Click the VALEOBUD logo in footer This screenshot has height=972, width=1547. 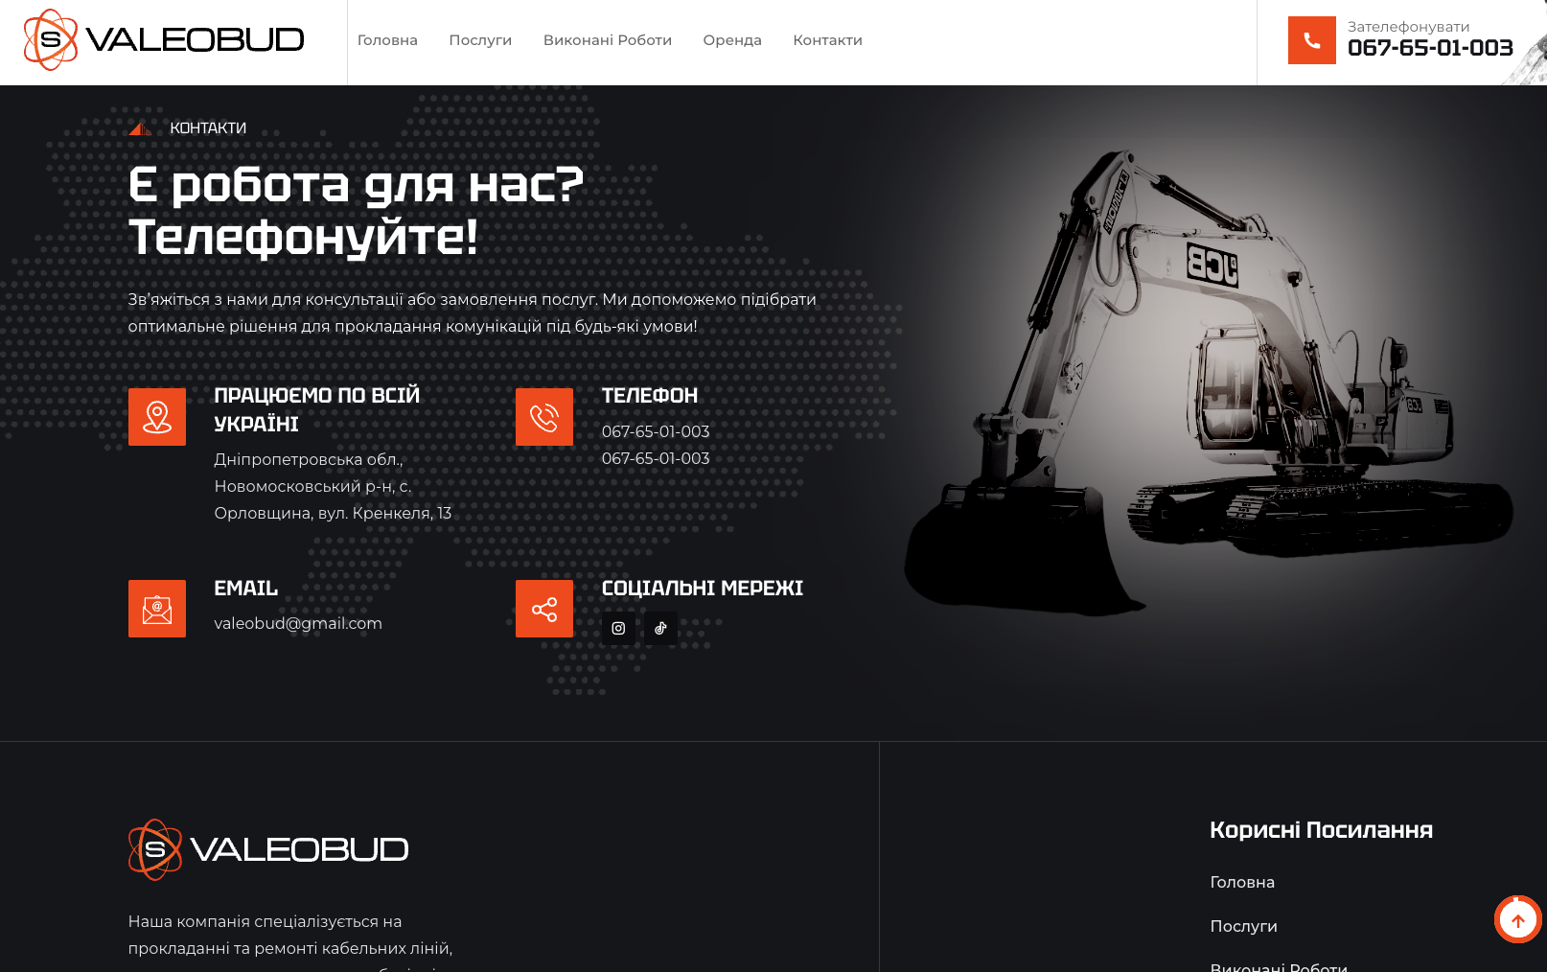coord(268,849)
